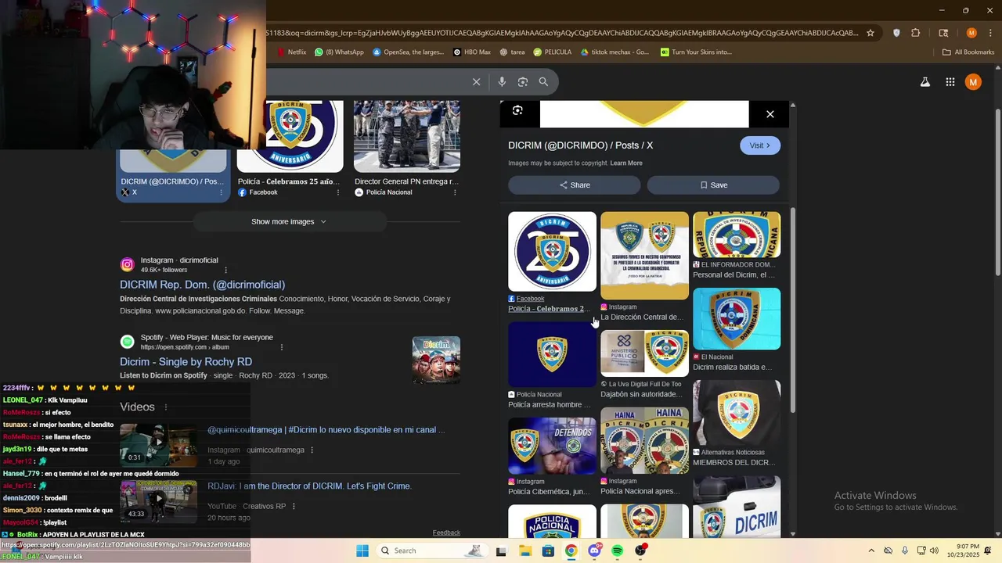Play the 43:33 YouTube video thumbnail
1002x563 pixels.
158,501
